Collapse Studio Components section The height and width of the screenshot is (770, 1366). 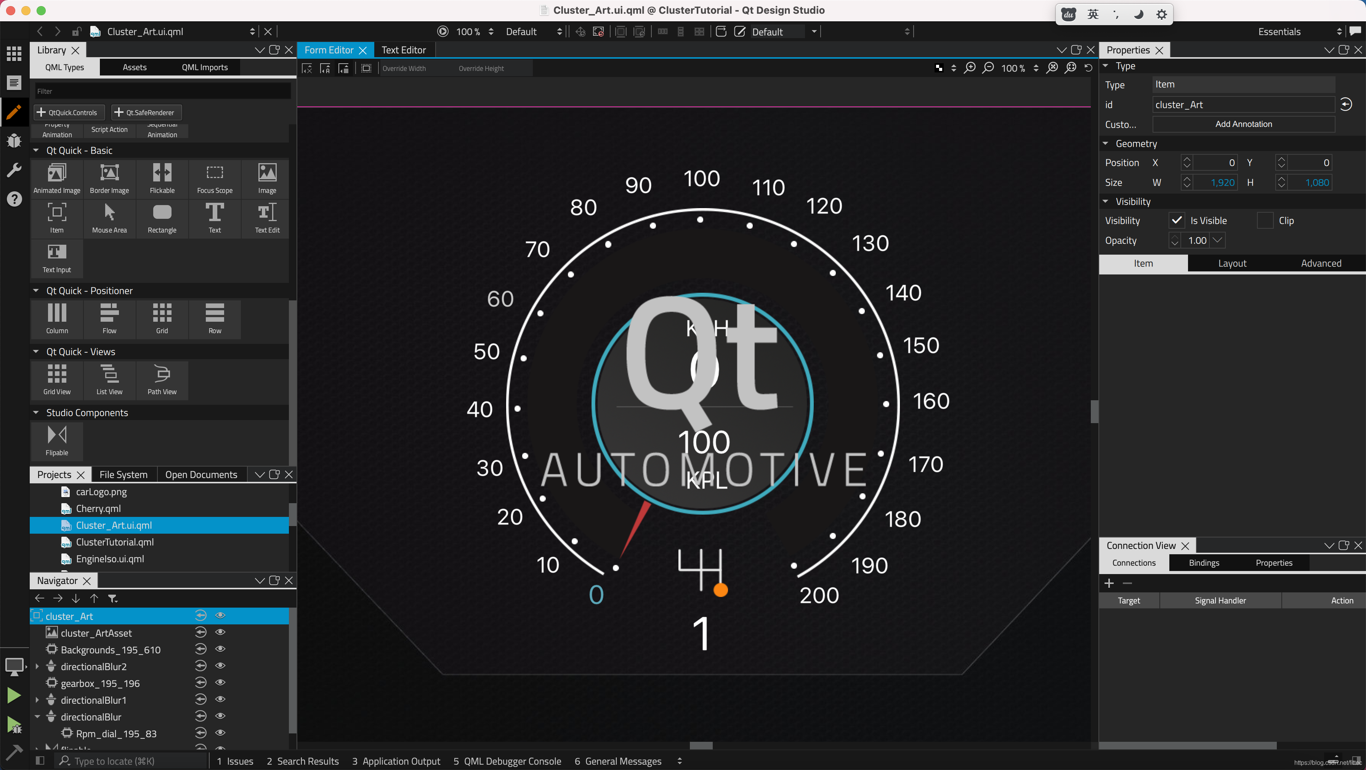pos(36,412)
